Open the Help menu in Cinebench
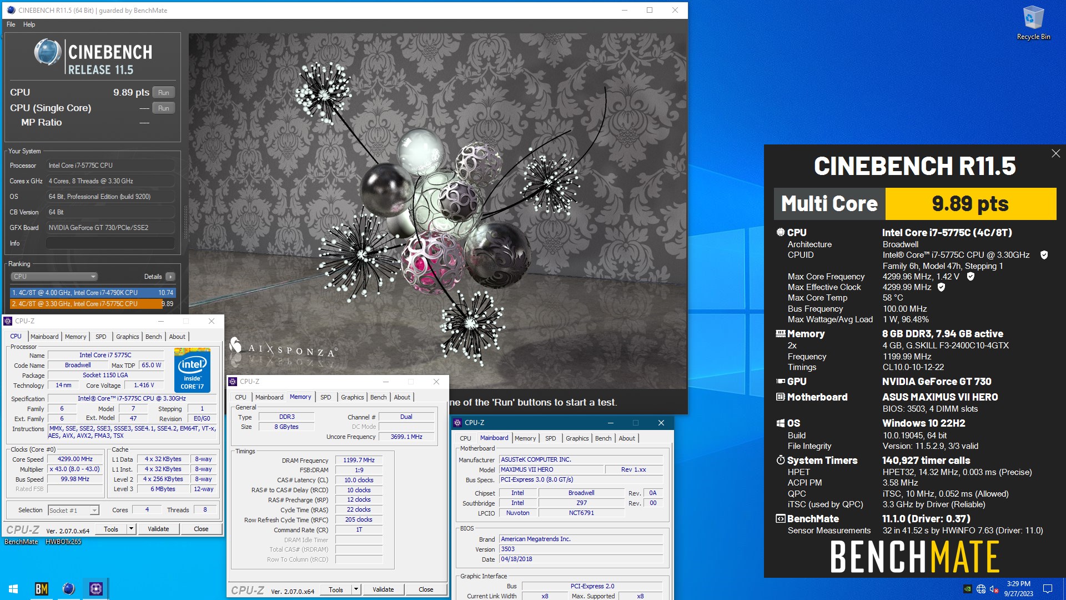 [x=29, y=24]
